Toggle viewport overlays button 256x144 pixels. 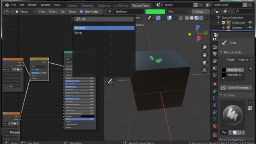point(170,18)
